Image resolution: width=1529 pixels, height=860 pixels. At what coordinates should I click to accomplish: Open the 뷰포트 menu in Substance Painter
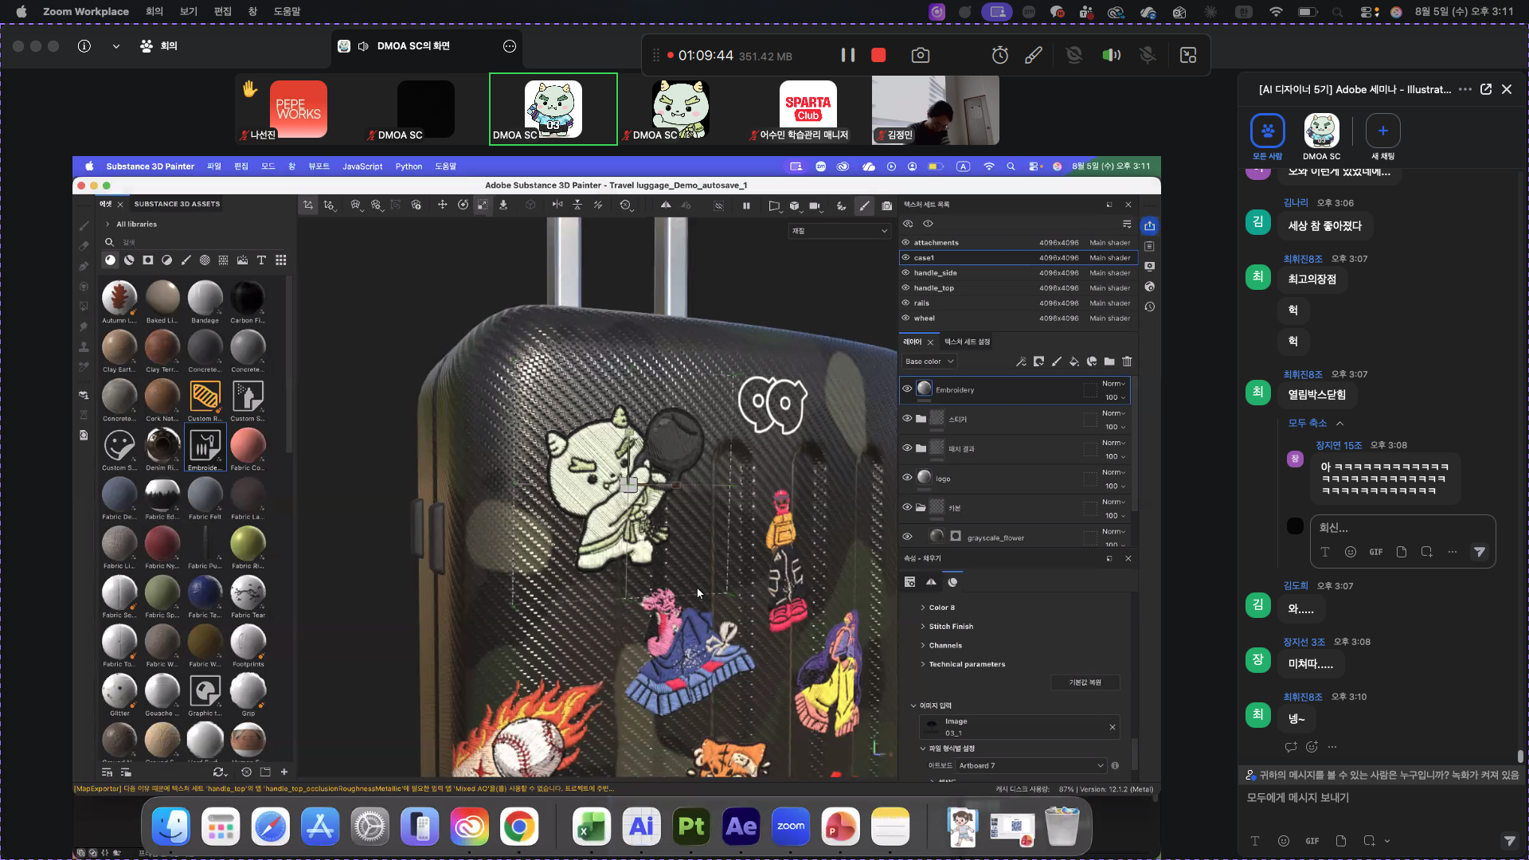click(319, 166)
